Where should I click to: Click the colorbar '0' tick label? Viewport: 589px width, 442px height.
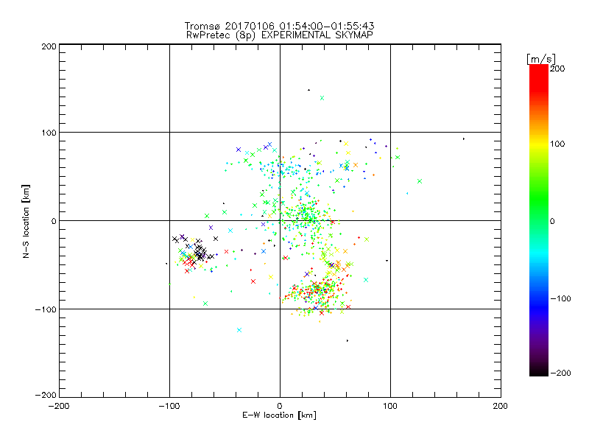552,221
